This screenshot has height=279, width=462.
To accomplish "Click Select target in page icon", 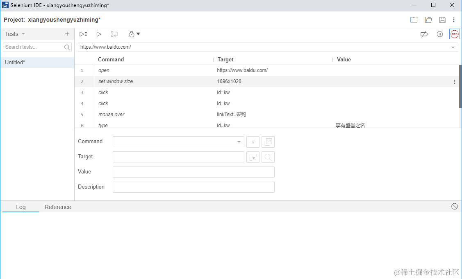I will pos(253,157).
